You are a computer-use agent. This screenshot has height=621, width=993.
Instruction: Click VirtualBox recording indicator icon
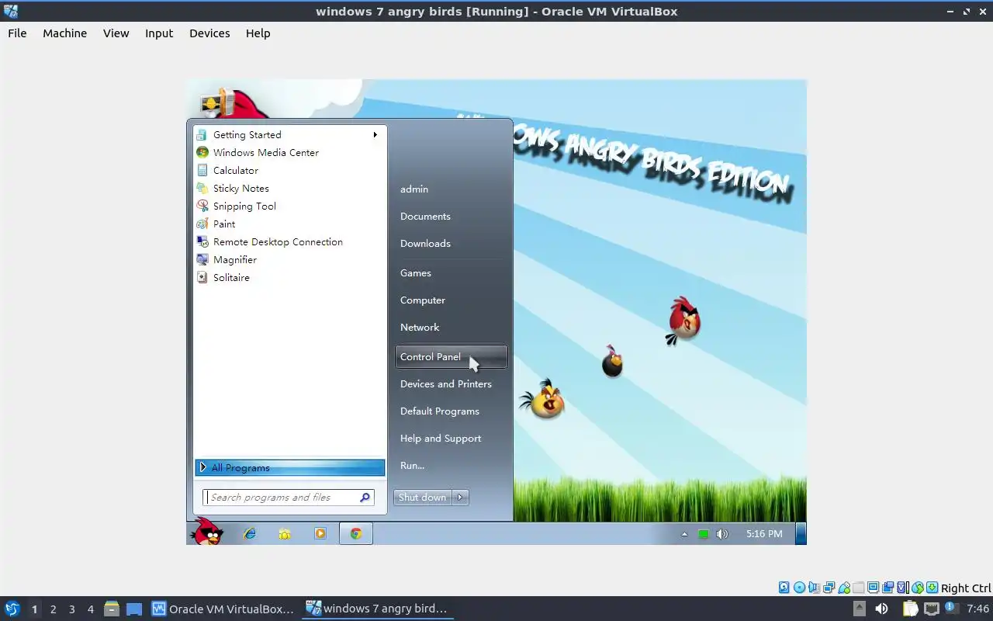[x=887, y=588]
